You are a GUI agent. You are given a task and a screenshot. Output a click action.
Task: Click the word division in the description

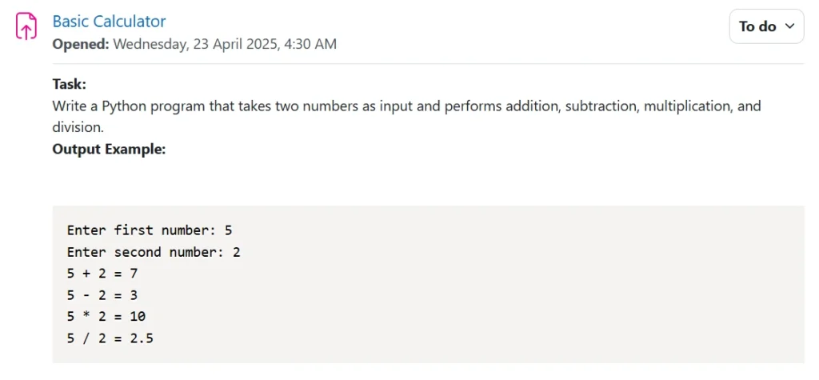[78, 126]
